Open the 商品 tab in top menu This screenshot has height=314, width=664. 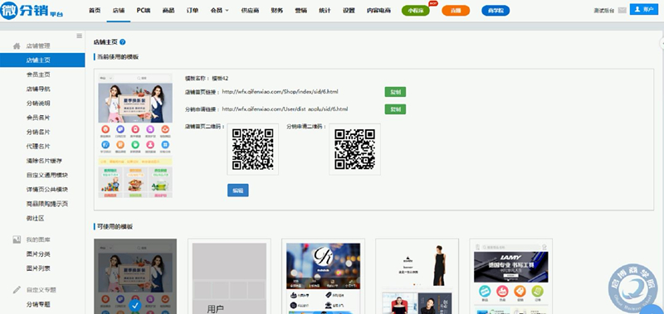click(168, 11)
